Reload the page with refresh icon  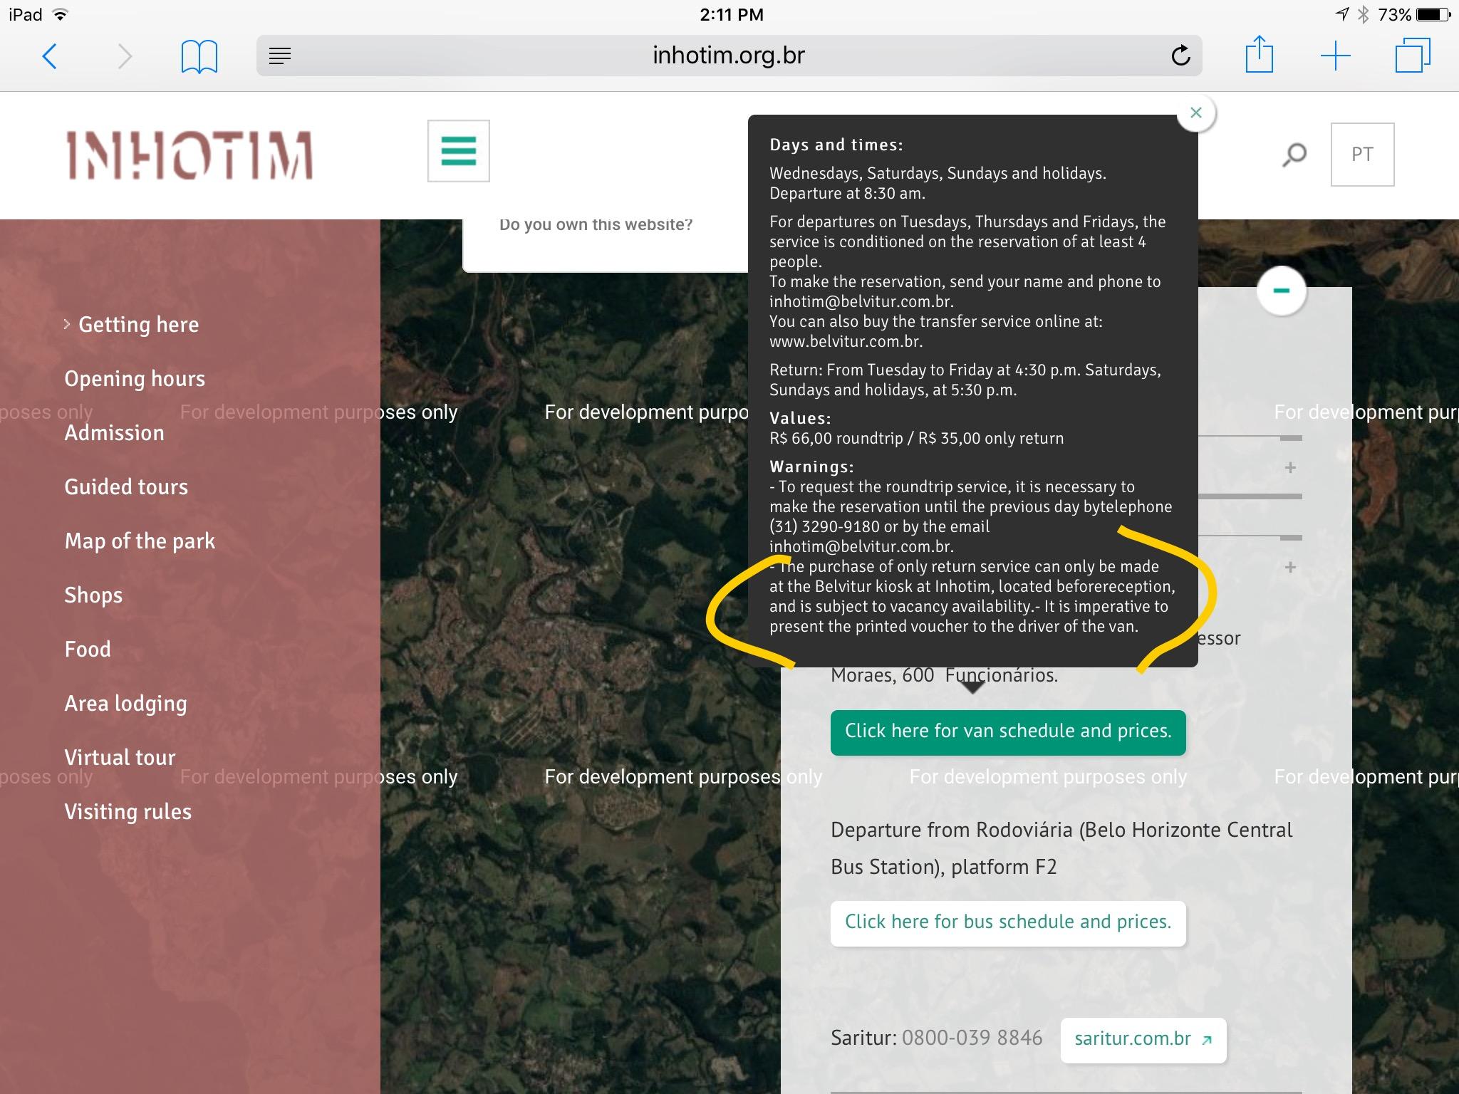tap(1180, 55)
